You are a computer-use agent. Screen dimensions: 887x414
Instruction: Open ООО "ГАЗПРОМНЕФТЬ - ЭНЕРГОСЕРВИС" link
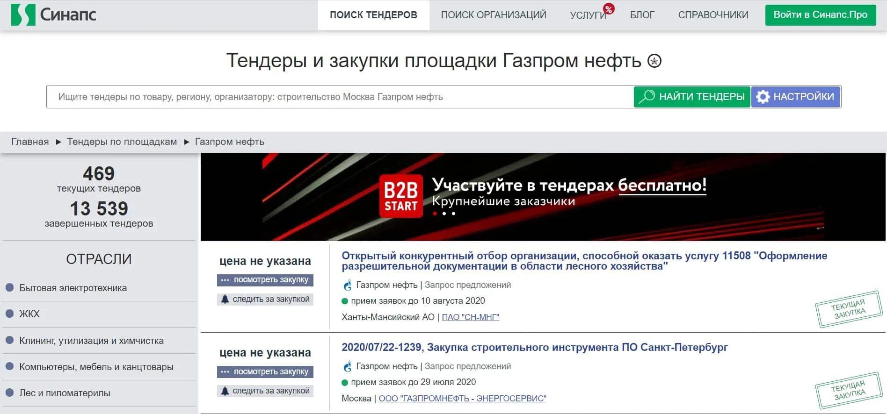pyautogui.click(x=462, y=399)
